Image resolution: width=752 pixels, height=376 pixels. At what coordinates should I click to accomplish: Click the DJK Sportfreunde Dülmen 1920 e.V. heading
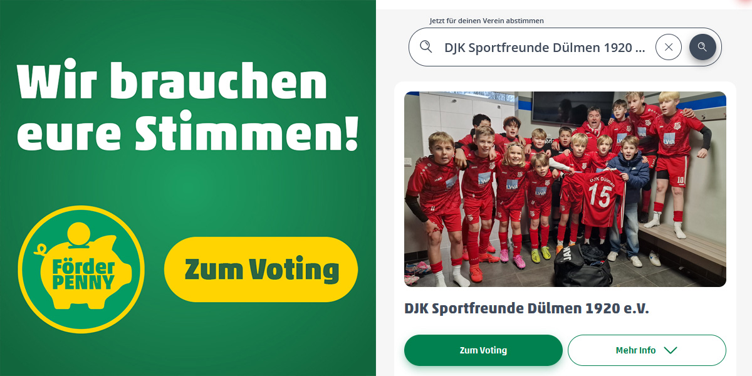tap(526, 308)
